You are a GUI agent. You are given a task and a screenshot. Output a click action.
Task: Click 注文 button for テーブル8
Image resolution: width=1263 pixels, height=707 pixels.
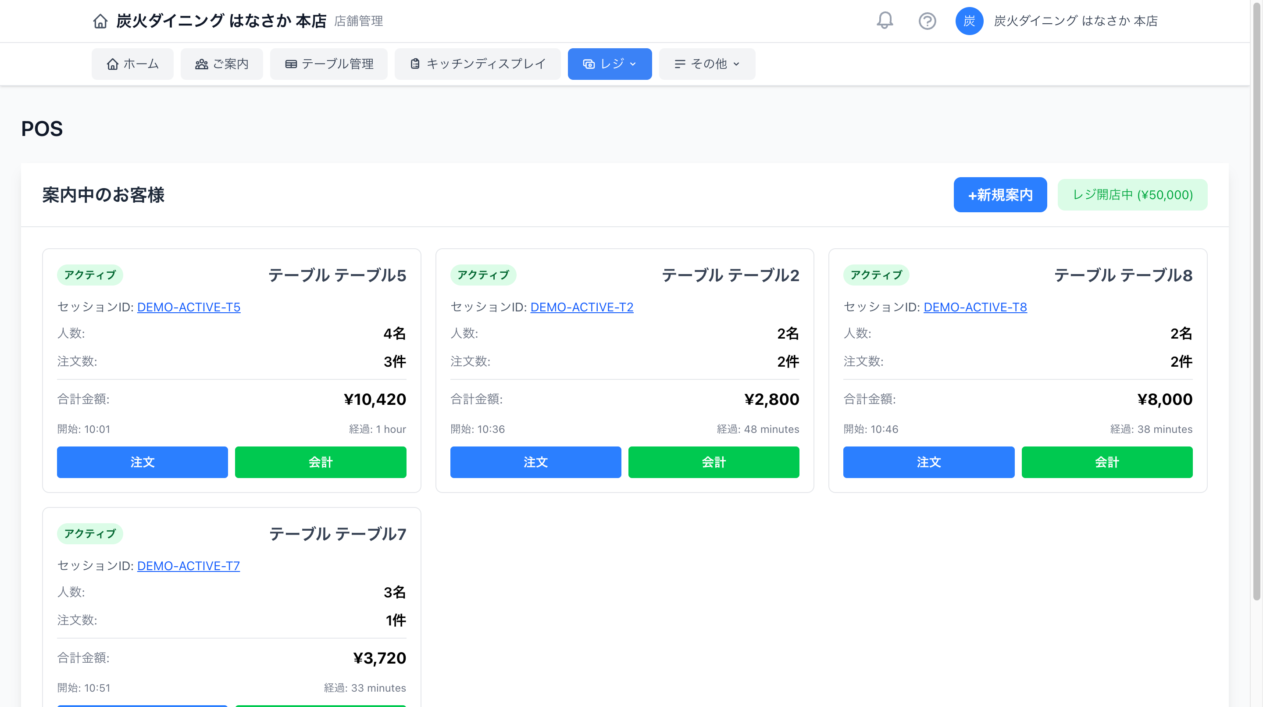pyautogui.click(x=929, y=462)
